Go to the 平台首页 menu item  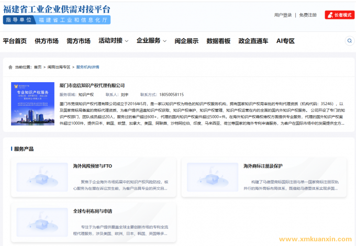(x=15, y=41)
